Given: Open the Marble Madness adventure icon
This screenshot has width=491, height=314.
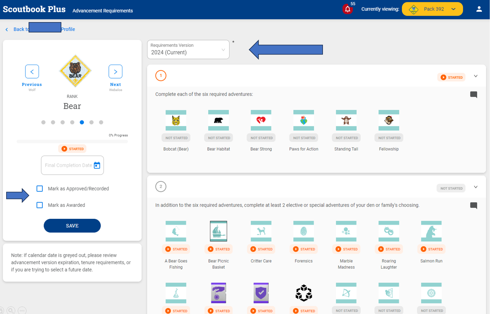Looking at the screenshot, I should click(347, 231).
